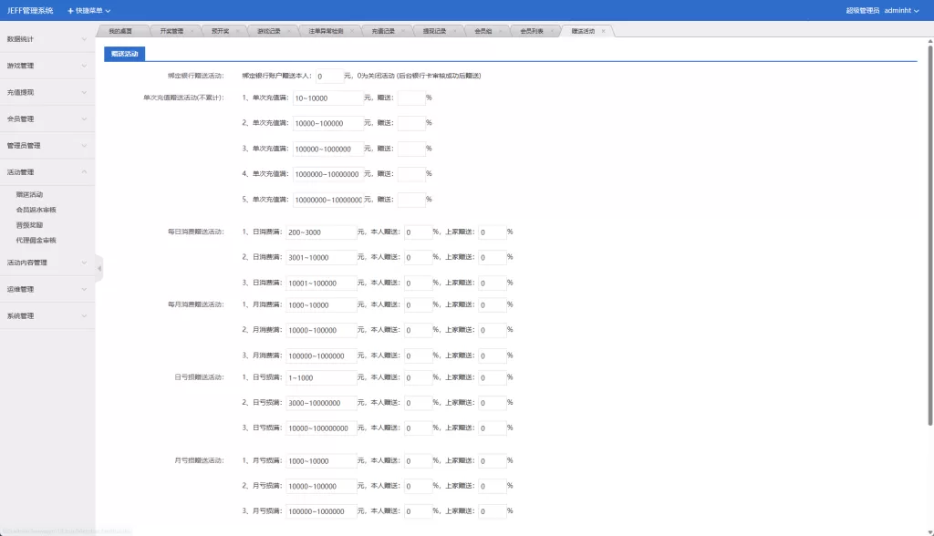Click the 10~10000 single recharge range field
This screenshot has height=536, width=934.
[x=327, y=98]
